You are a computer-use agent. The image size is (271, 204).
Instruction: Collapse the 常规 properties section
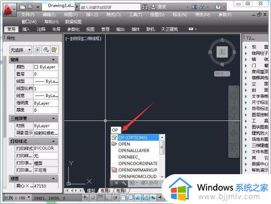coord(54,60)
